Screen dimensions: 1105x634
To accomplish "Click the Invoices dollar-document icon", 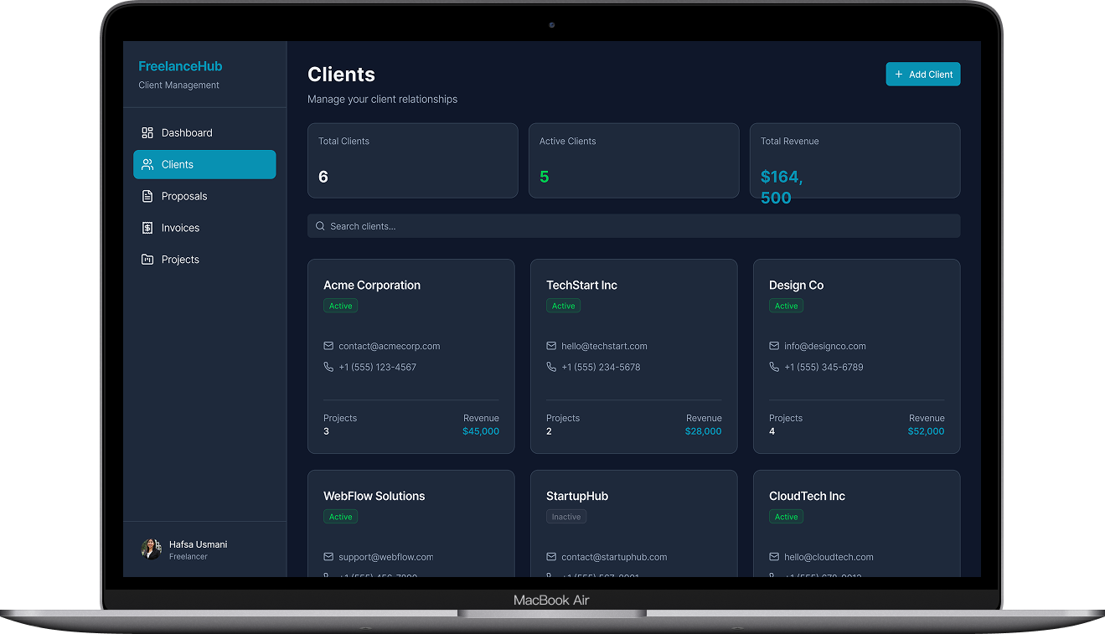I will click(147, 228).
